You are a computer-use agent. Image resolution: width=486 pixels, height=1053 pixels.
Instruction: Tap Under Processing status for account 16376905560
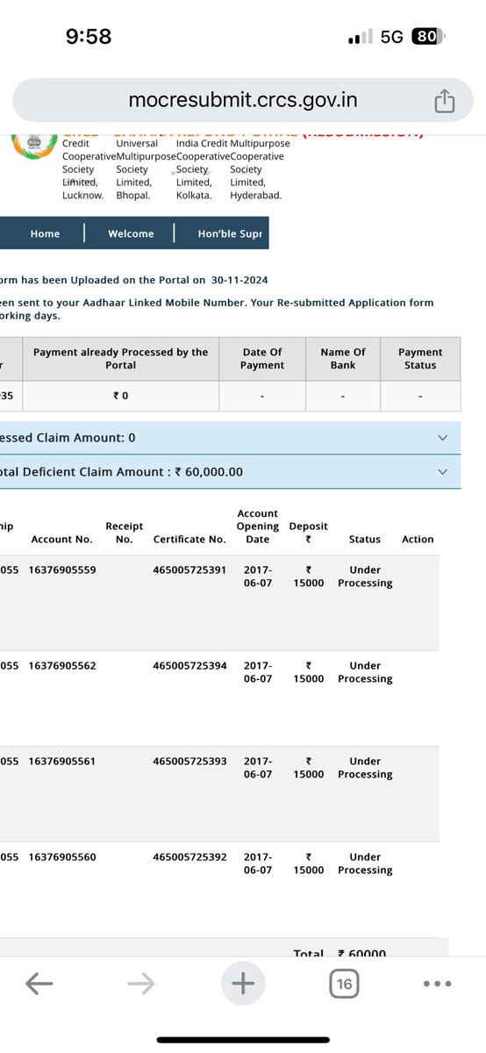pos(365,863)
